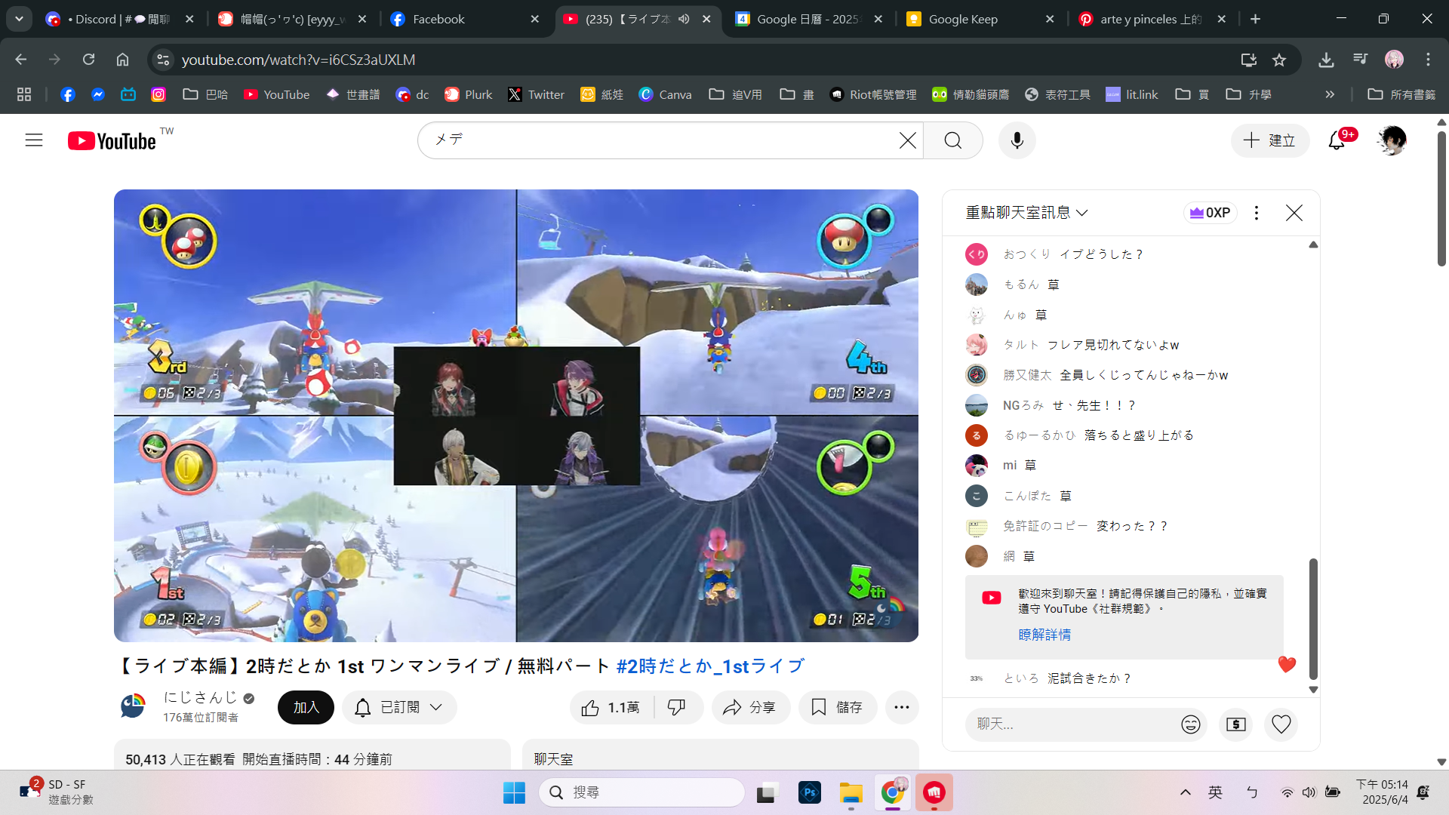Close the live chat panel

coord(1294,213)
